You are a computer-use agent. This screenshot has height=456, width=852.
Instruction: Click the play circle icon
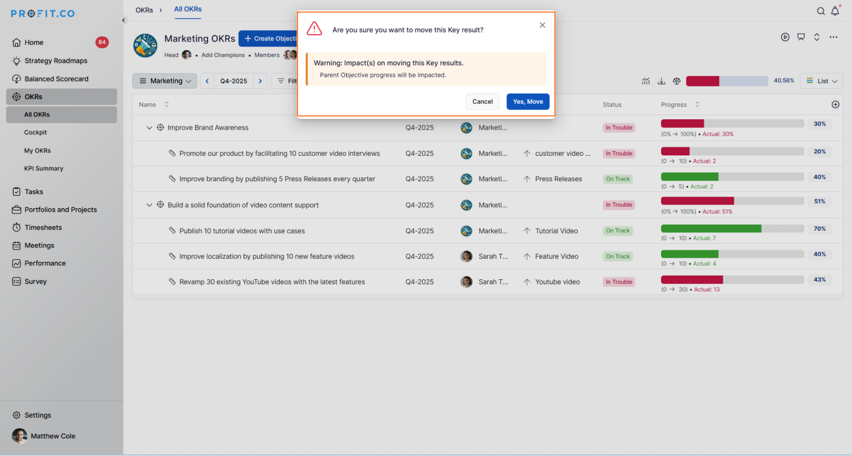click(x=785, y=37)
